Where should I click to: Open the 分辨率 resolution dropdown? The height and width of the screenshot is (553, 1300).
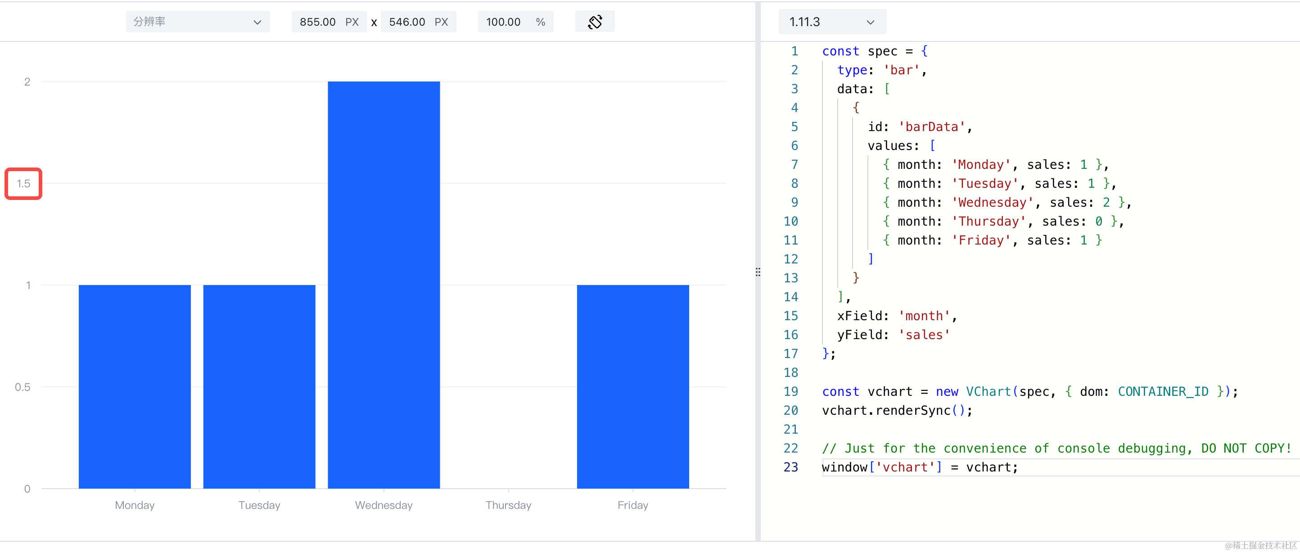(x=197, y=22)
